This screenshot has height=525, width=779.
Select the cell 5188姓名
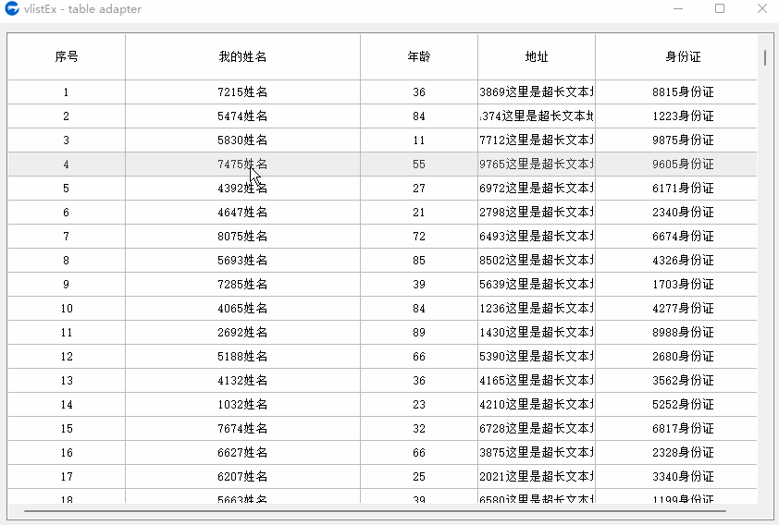pyautogui.click(x=243, y=356)
